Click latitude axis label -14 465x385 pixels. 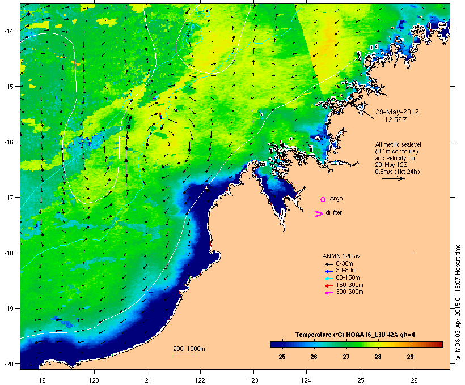(x=9, y=31)
